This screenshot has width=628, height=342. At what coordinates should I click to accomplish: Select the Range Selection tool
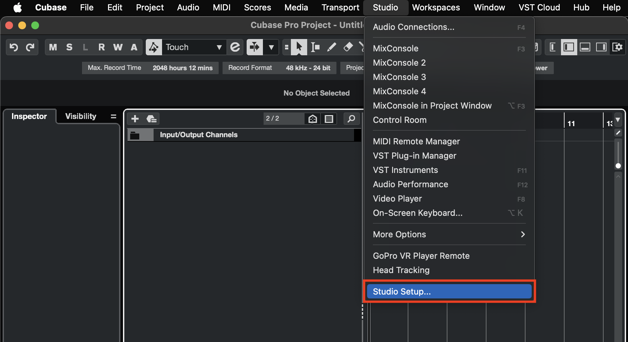point(315,47)
